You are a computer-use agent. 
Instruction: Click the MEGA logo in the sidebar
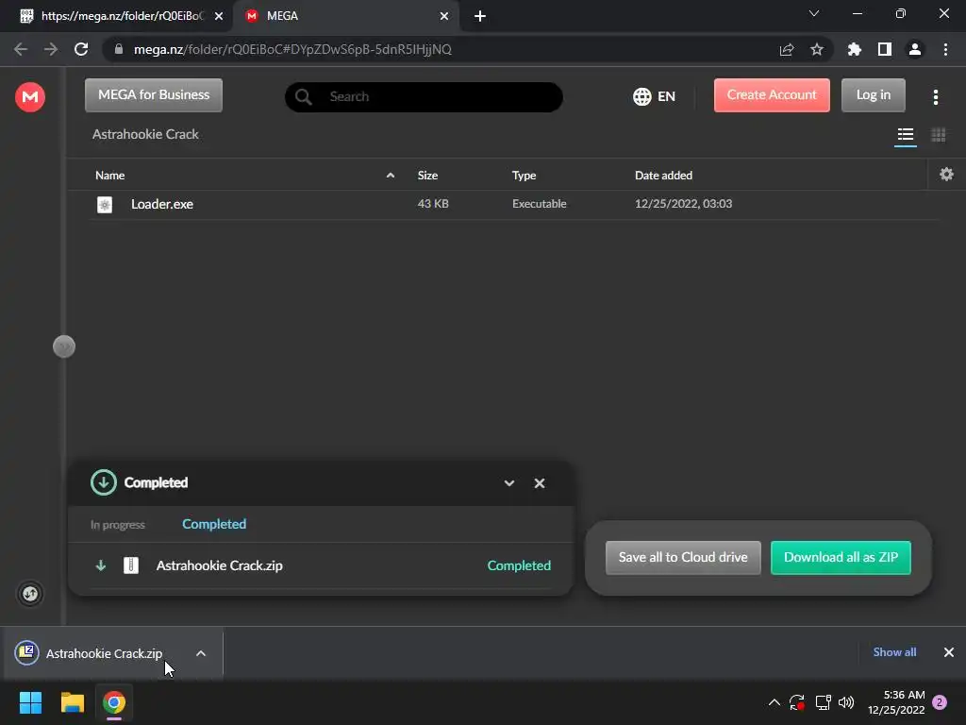(29, 97)
